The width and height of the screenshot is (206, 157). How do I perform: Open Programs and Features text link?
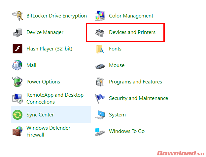click(x=135, y=82)
